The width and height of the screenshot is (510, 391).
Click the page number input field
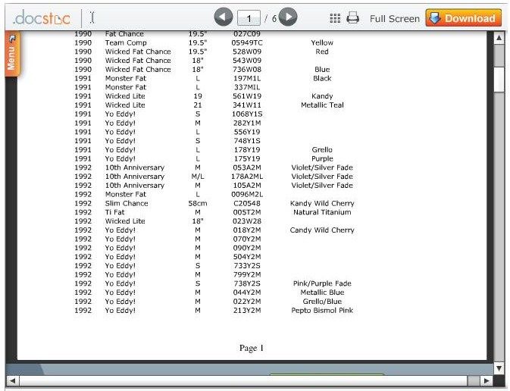[x=249, y=18]
